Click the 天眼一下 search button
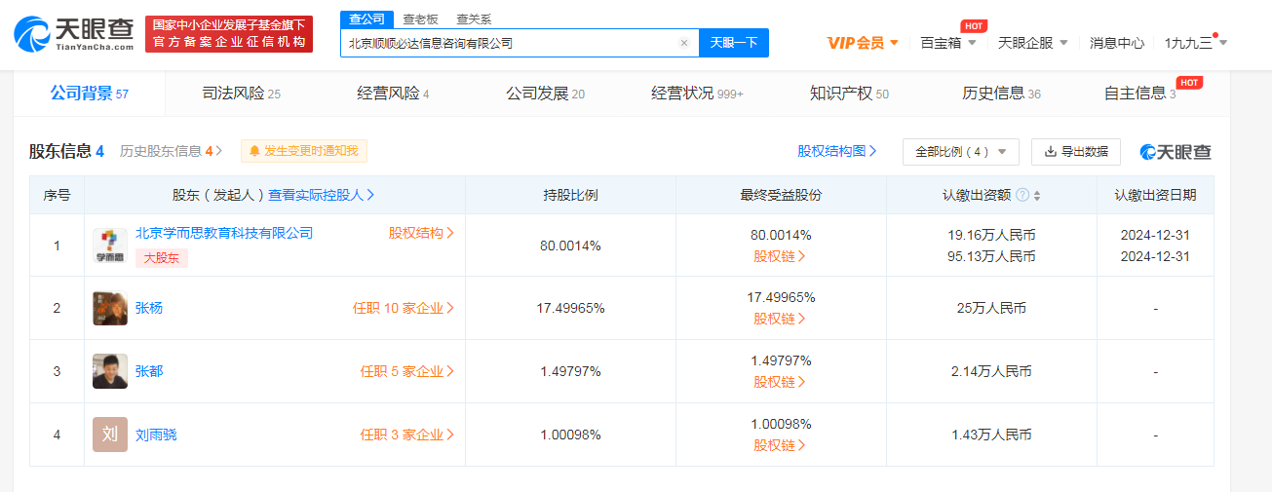 (x=734, y=43)
